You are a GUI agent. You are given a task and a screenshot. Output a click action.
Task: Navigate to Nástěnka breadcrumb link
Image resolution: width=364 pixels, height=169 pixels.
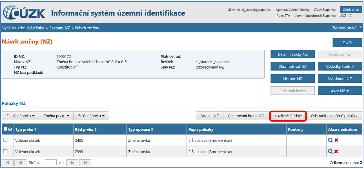pos(35,28)
